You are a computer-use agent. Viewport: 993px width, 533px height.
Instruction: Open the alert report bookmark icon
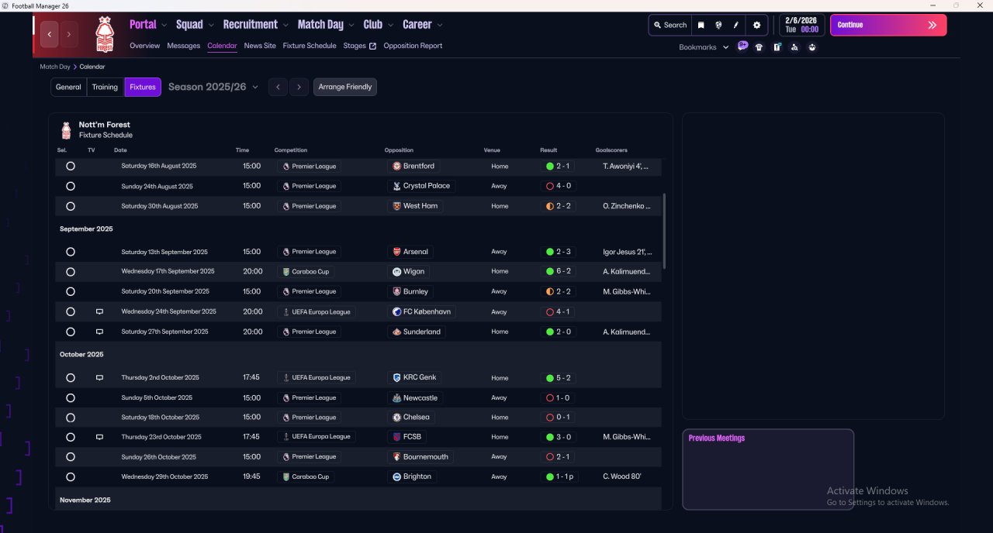[777, 47]
